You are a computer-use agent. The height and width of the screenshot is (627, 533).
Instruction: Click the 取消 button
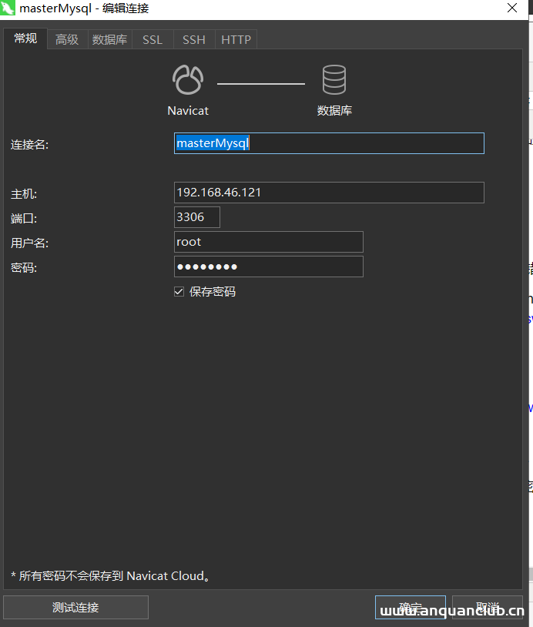click(x=488, y=608)
